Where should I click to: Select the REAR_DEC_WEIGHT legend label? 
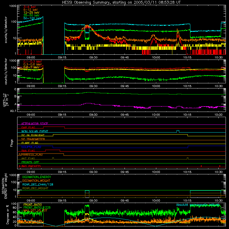point(35,188)
